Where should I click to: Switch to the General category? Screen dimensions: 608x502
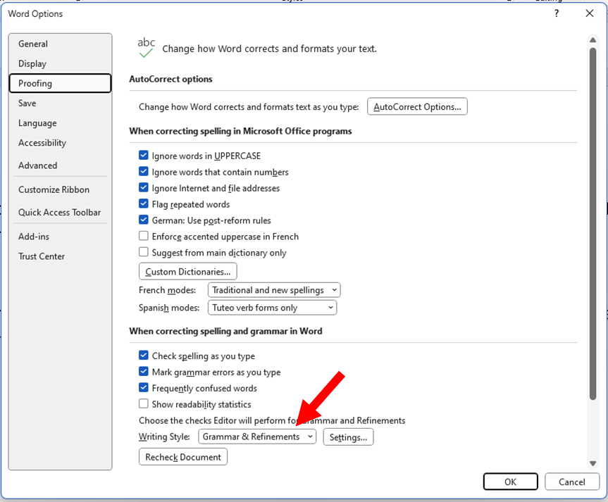pos(33,44)
